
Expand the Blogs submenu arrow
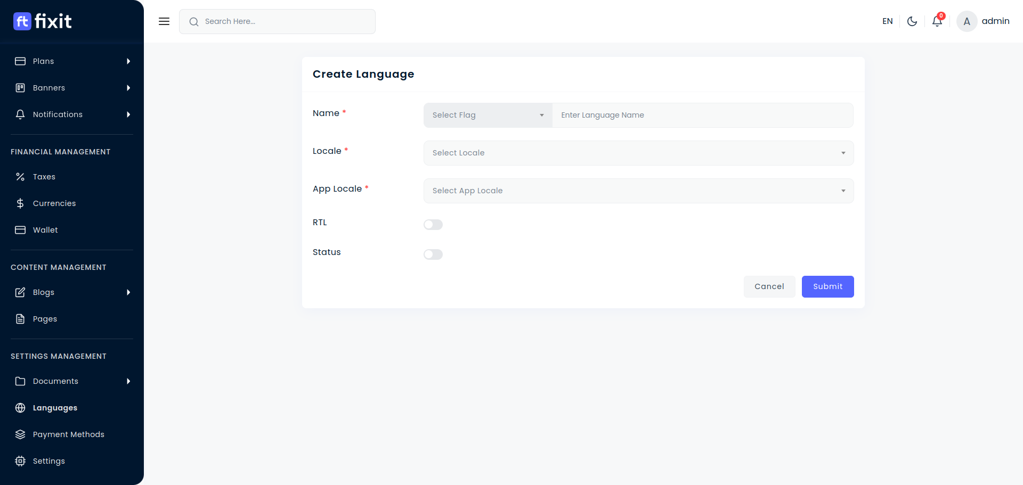[128, 292]
